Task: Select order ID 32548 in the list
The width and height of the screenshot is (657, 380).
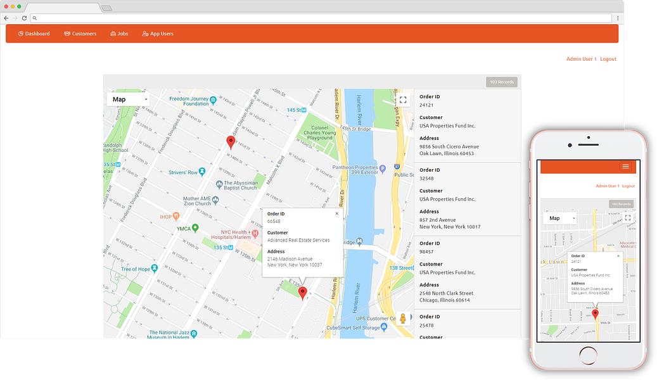Action: (426, 179)
